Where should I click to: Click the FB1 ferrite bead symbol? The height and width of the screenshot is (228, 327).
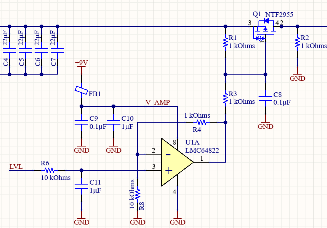pos(81,90)
